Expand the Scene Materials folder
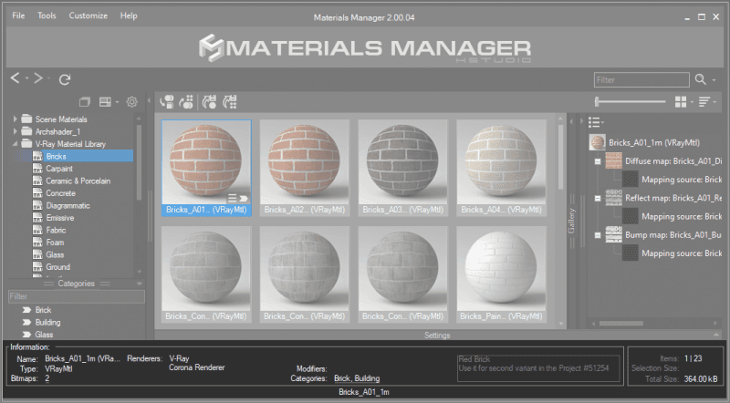The image size is (730, 403). (16, 119)
